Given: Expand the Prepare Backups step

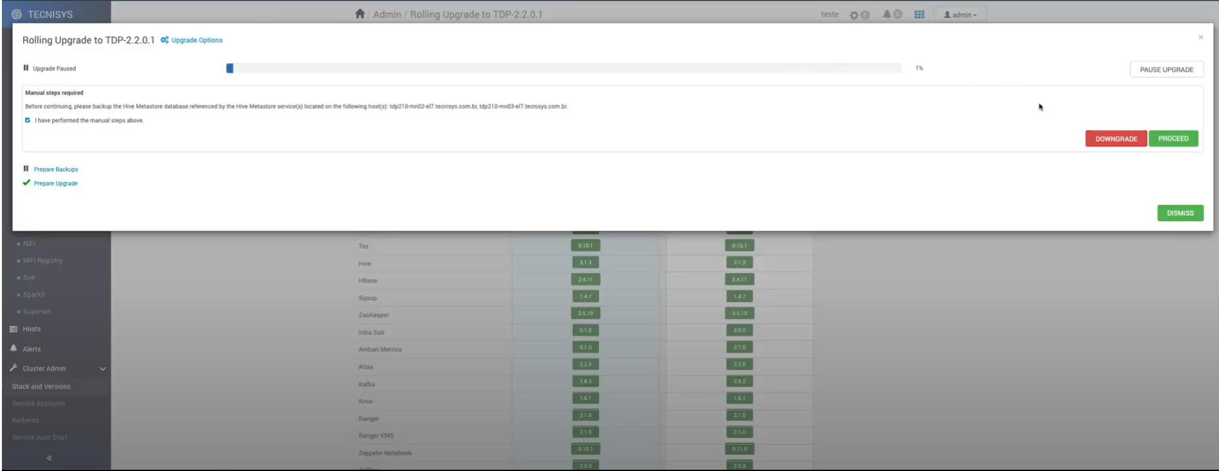Looking at the screenshot, I should pyautogui.click(x=56, y=170).
